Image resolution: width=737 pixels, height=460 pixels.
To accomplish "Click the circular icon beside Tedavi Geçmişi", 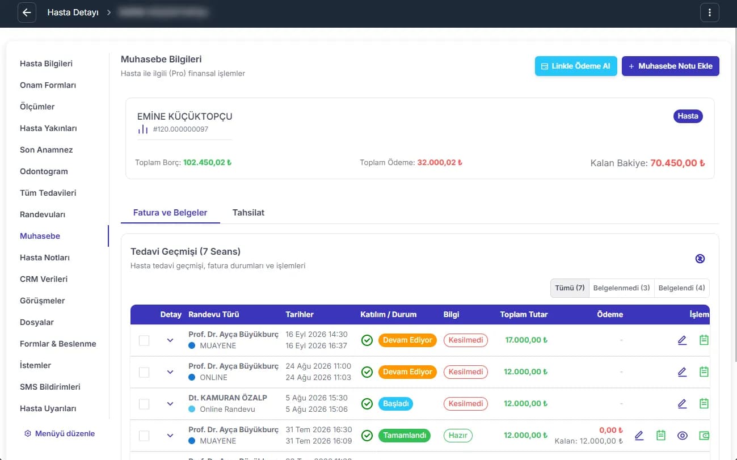I will 700,259.
